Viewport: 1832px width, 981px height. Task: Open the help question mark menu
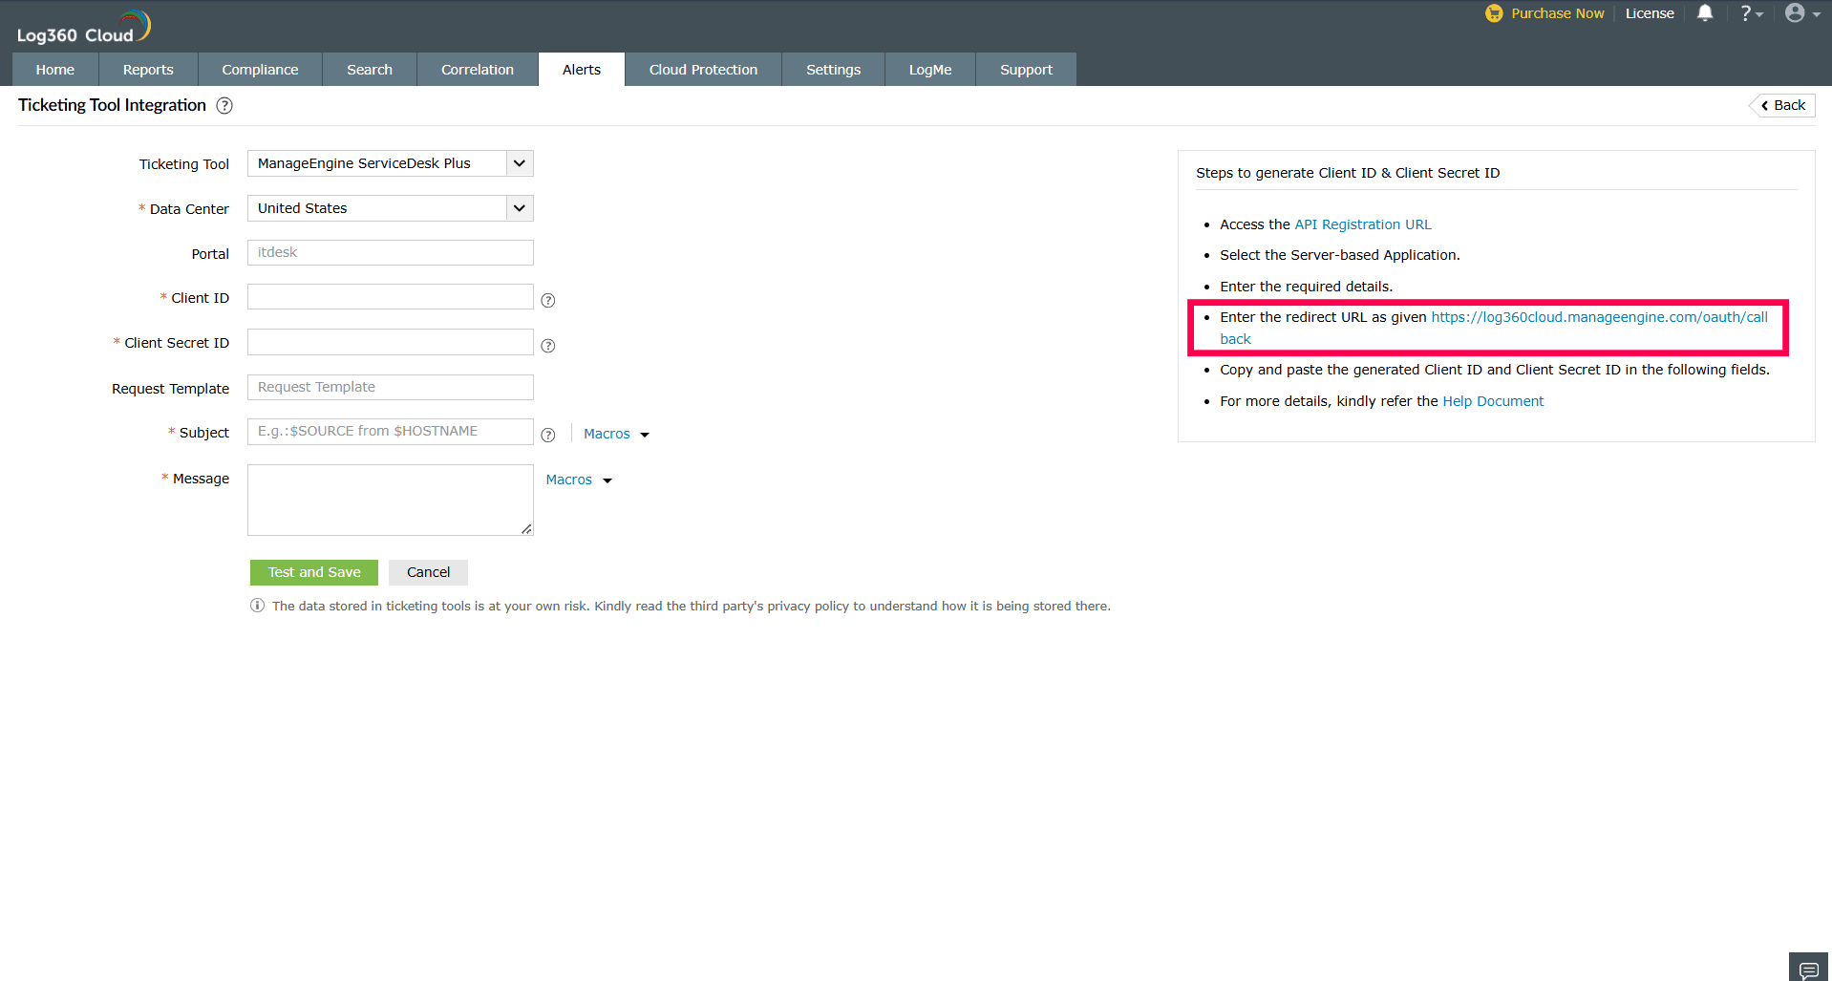click(1751, 13)
